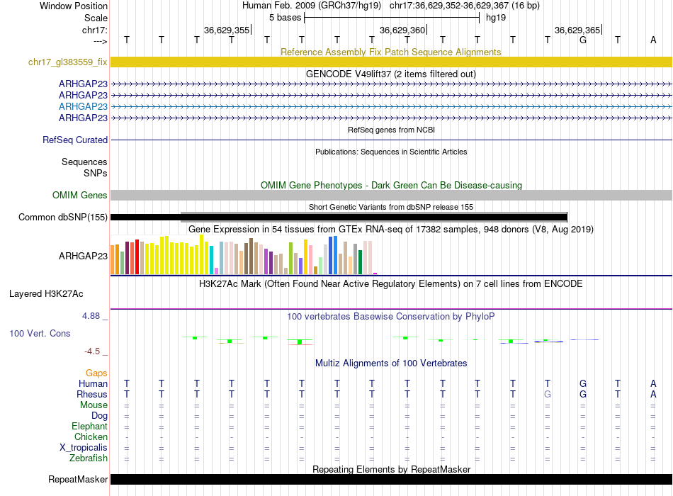673x496 pixels.
Task: Click the light-blue ARHGAP23 transcript label
Action: coord(83,106)
